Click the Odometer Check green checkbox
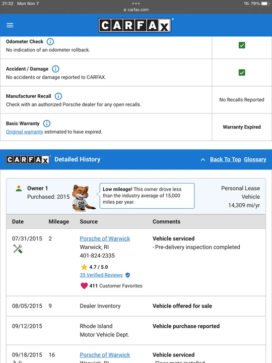Viewport: 272px width, 363px height. (x=242, y=45)
